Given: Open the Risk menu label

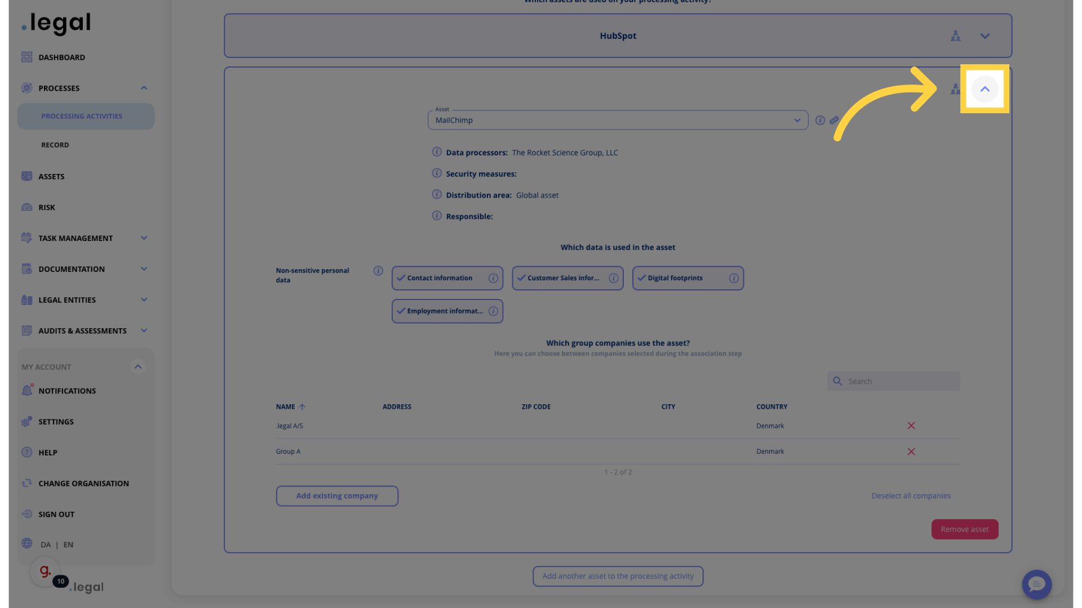Looking at the screenshot, I should coord(47,207).
